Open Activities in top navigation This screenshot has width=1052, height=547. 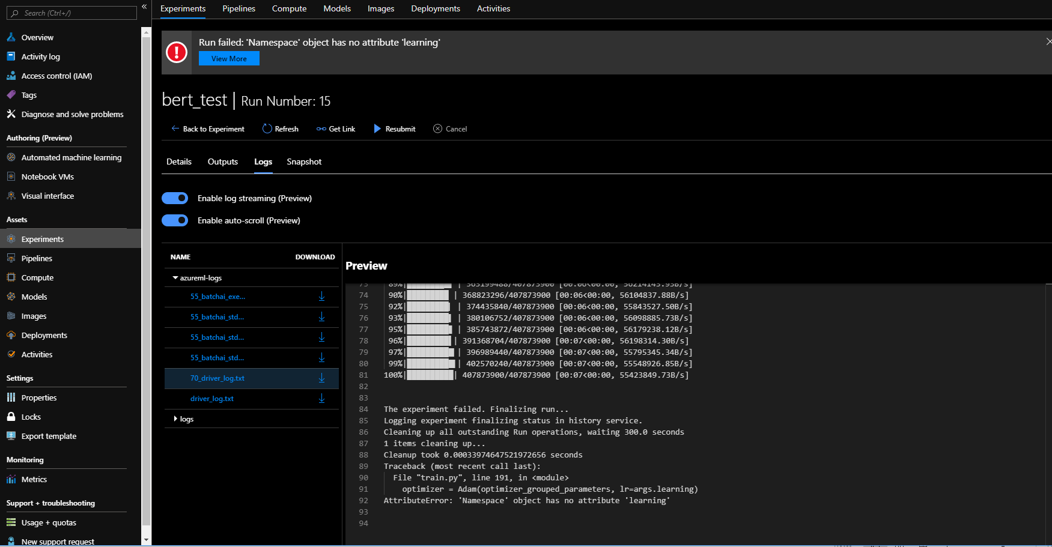pos(493,8)
